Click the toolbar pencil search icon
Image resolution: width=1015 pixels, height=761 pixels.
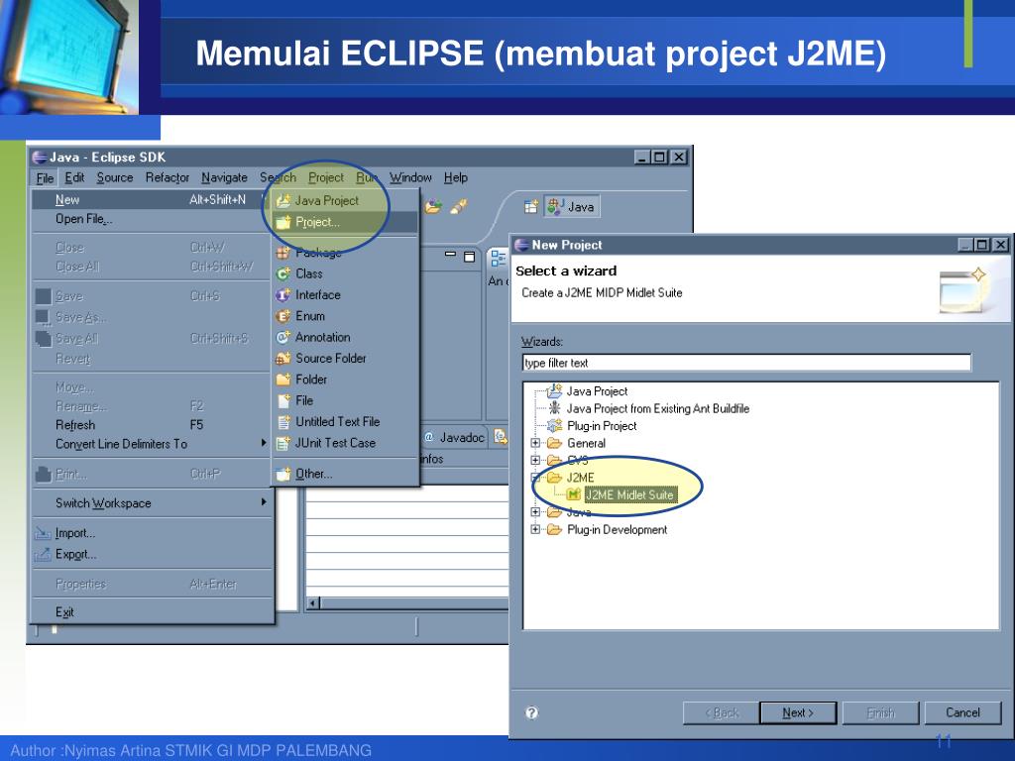[x=458, y=207]
